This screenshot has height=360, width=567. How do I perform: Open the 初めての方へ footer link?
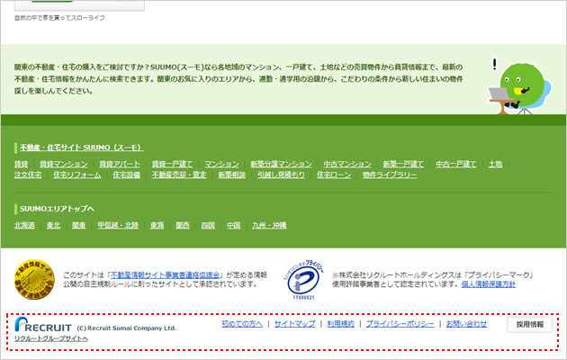tap(242, 324)
